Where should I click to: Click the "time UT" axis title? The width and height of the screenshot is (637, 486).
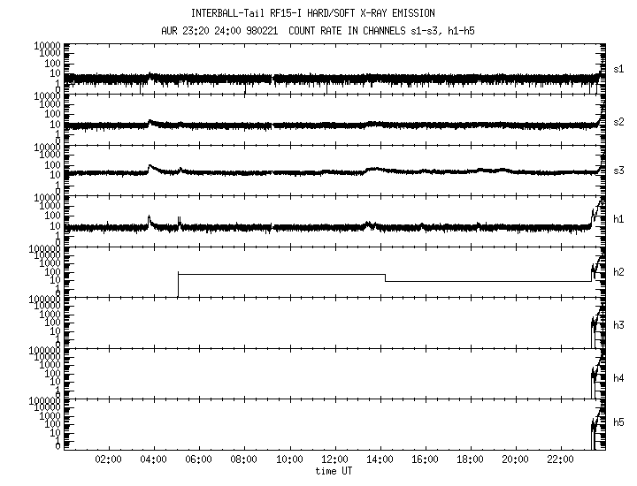pos(335,471)
